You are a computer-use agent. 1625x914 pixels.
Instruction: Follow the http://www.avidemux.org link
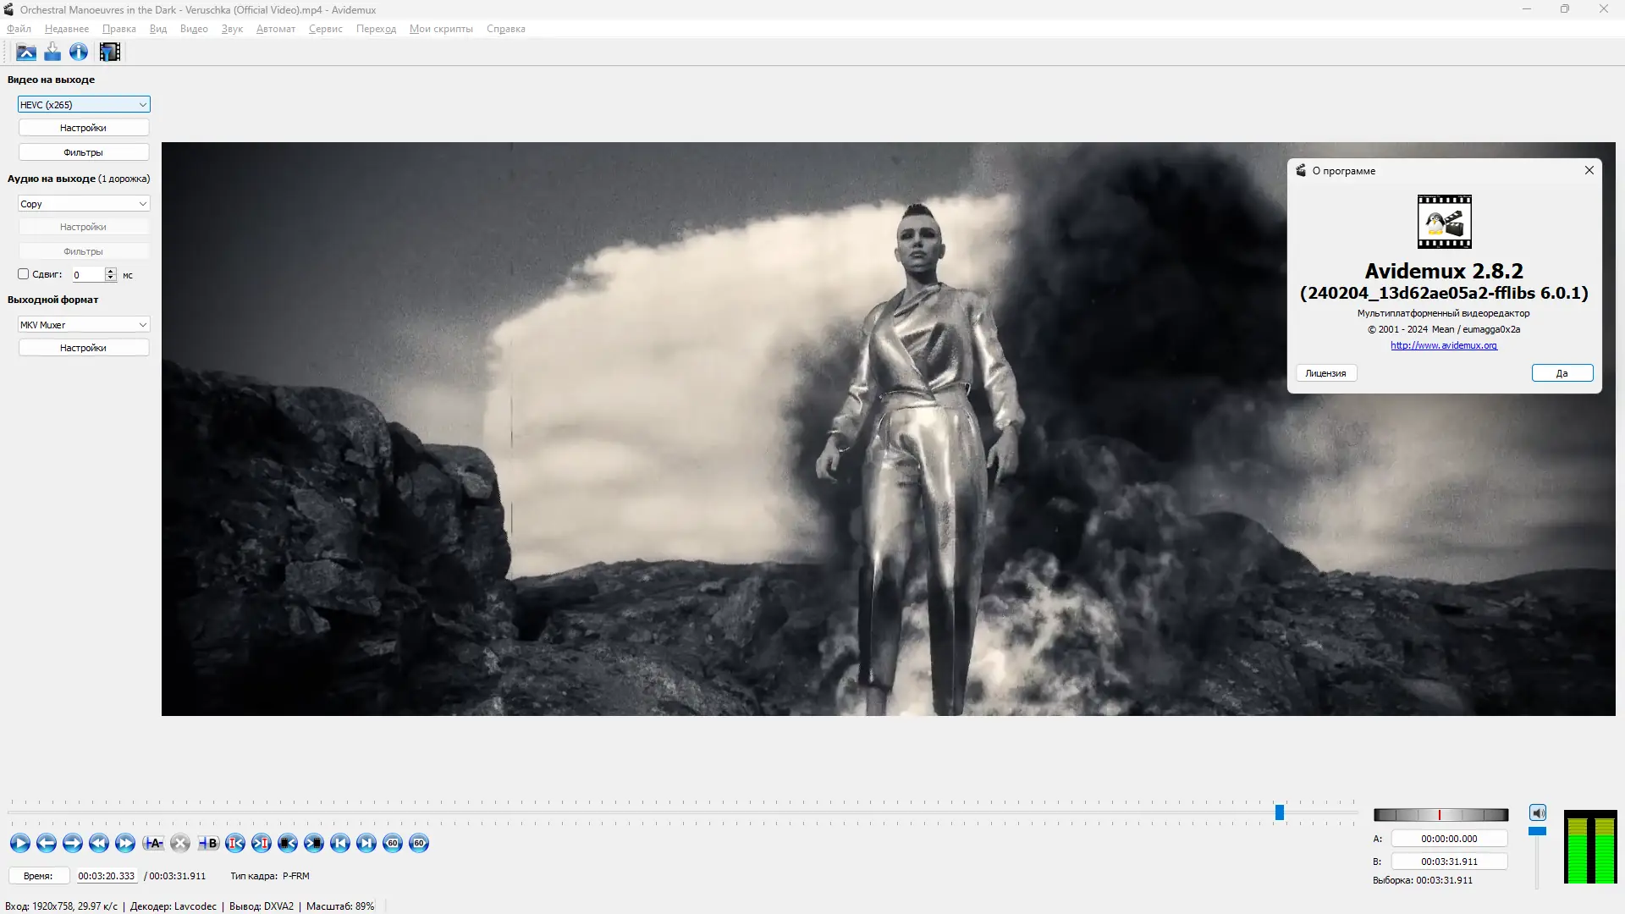[x=1443, y=345]
